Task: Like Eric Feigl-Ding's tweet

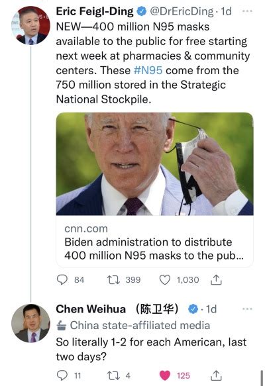Action: (165, 279)
